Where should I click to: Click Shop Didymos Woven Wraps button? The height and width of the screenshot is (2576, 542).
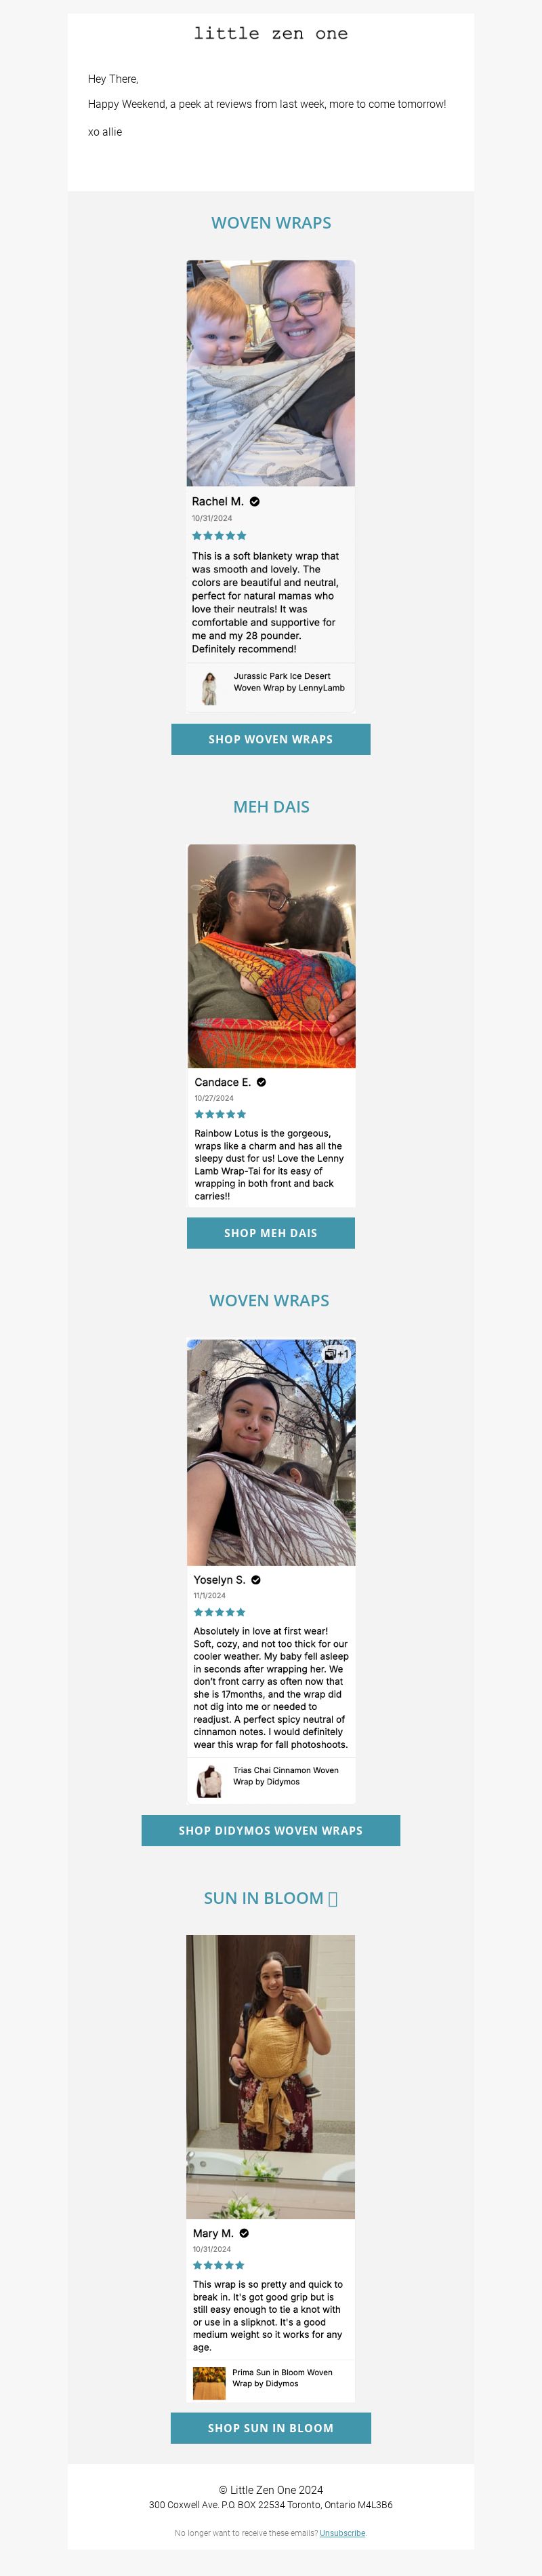pyautogui.click(x=270, y=1830)
